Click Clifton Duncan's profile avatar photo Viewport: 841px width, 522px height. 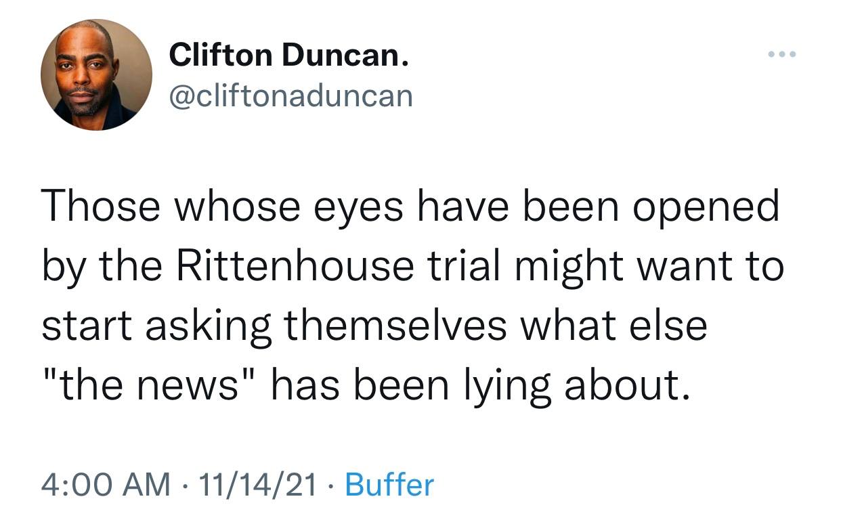coord(96,74)
